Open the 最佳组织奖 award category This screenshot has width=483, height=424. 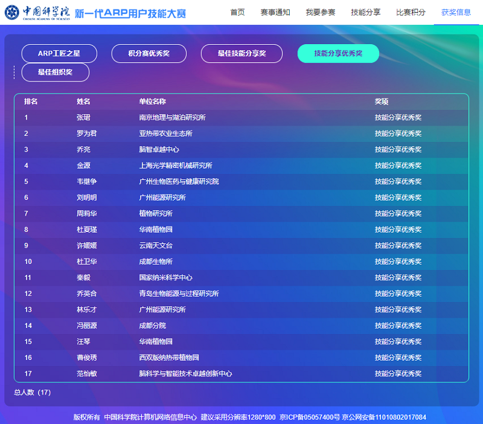55,72
